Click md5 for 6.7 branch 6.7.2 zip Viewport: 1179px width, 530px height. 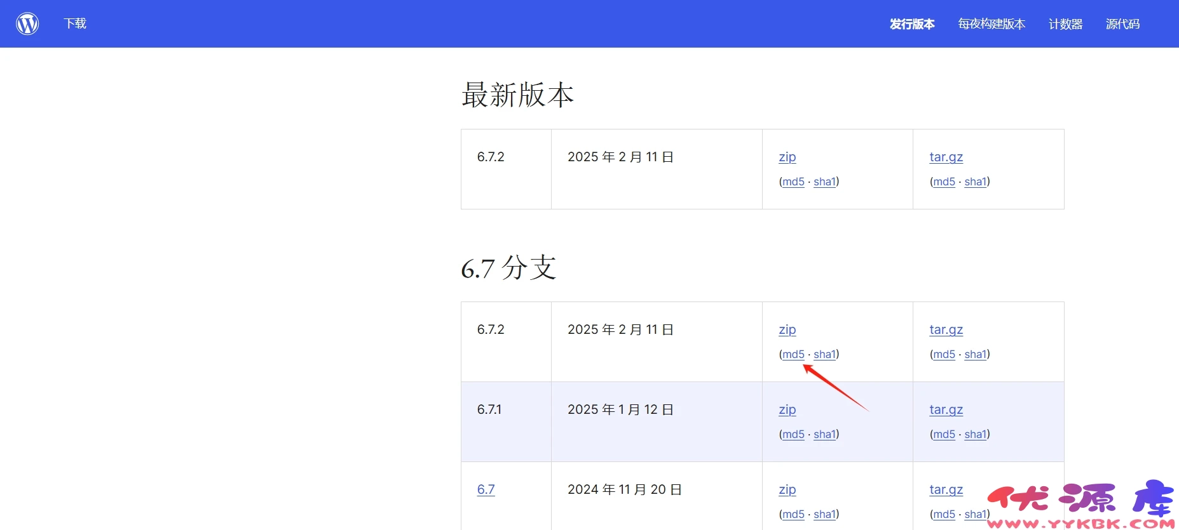(x=793, y=354)
